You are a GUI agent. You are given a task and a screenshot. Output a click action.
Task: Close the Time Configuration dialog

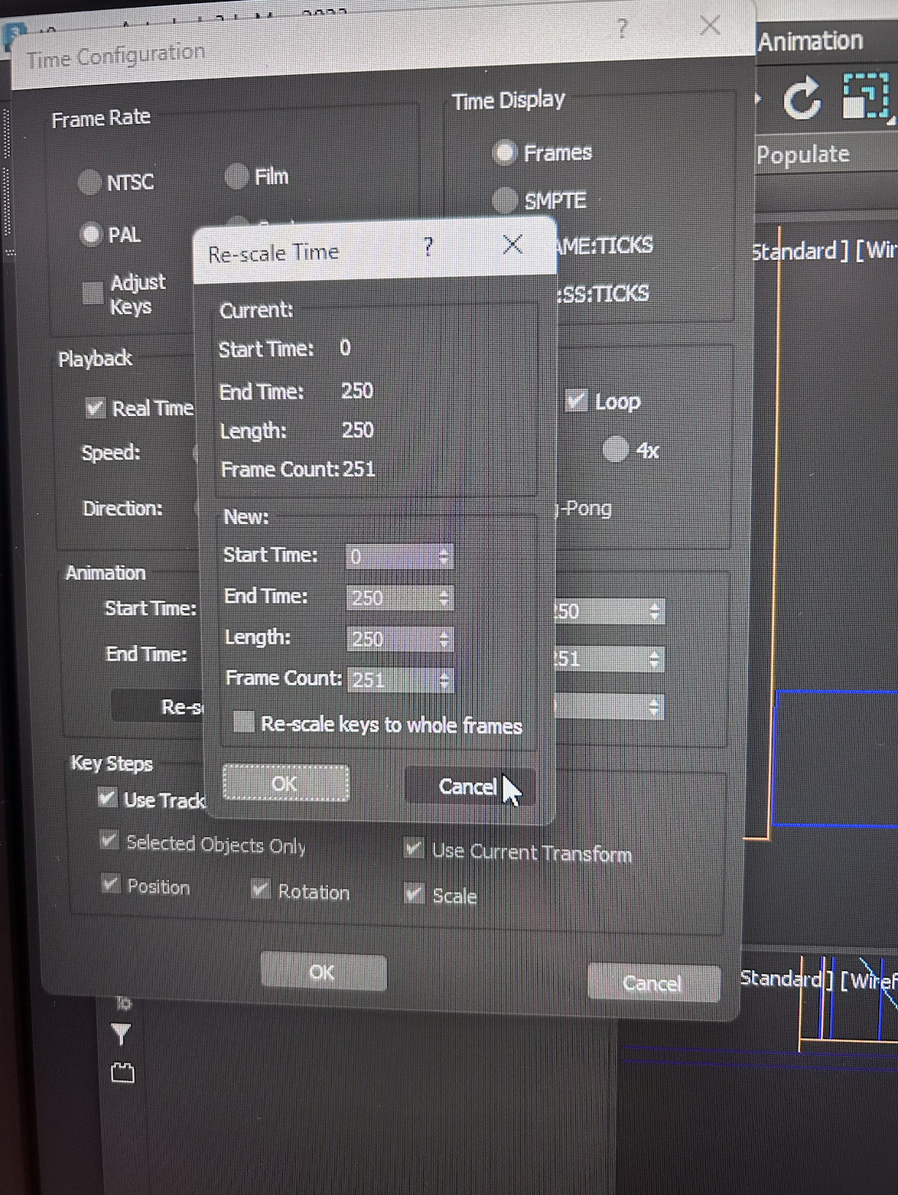pyautogui.click(x=710, y=25)
